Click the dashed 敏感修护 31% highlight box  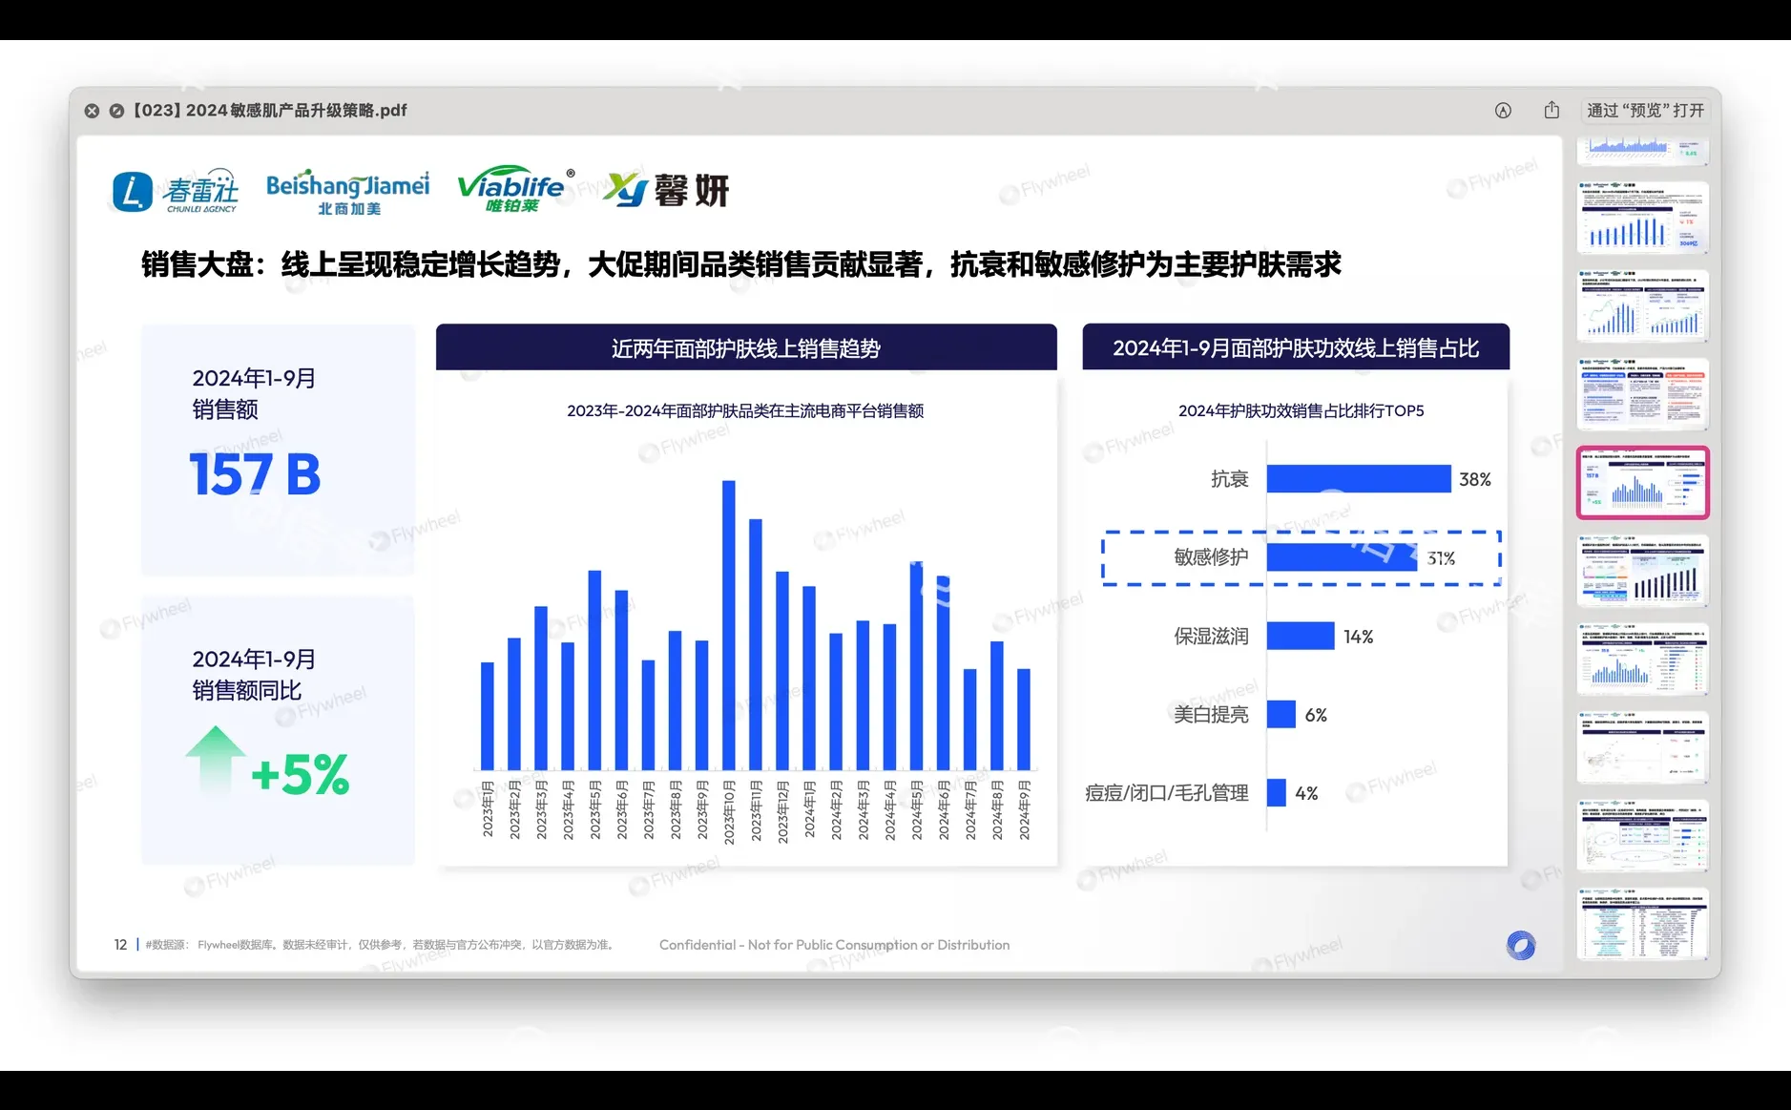[1302, 559]
